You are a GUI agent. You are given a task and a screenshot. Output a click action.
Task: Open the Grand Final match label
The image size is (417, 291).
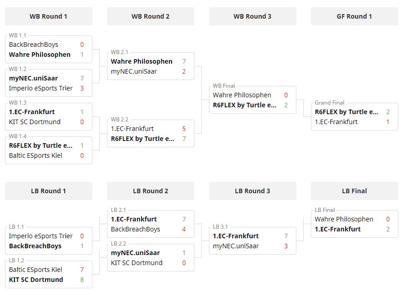pyautogui.click(x=330, y=103)
